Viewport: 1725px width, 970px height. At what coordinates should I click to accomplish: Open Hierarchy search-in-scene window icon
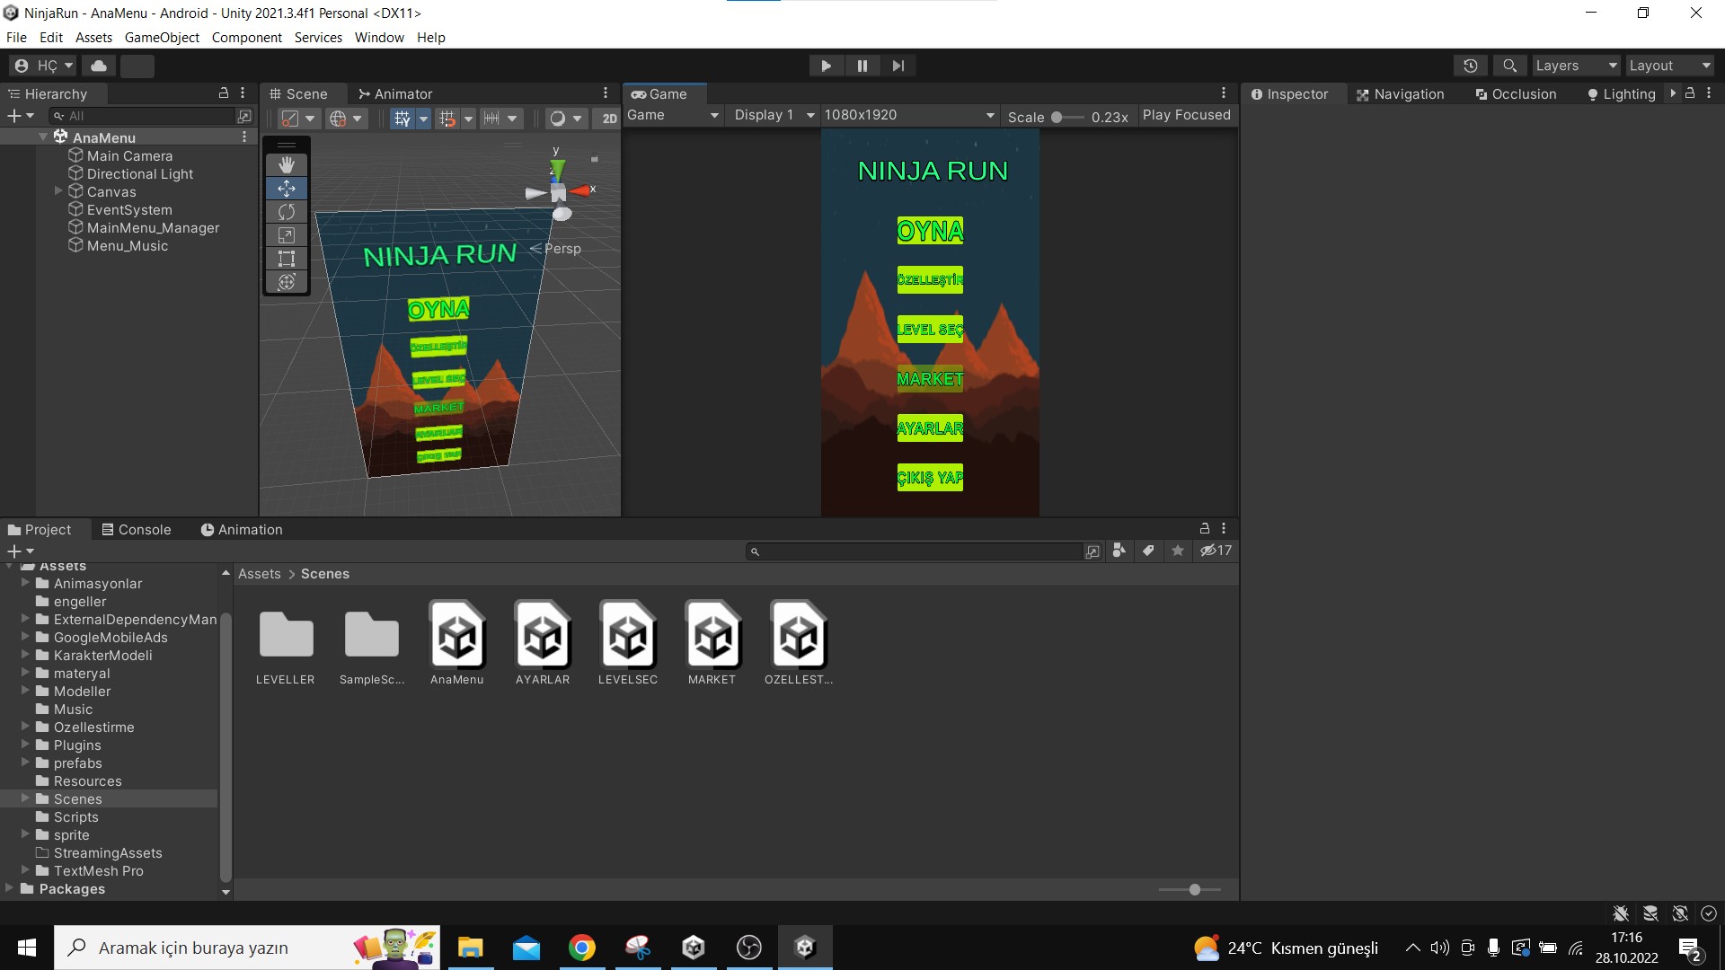tap(244, 116)
